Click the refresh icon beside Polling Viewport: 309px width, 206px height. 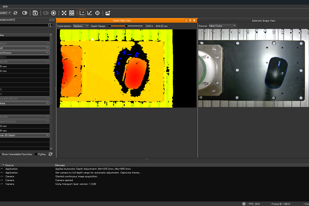pos(50,154)
